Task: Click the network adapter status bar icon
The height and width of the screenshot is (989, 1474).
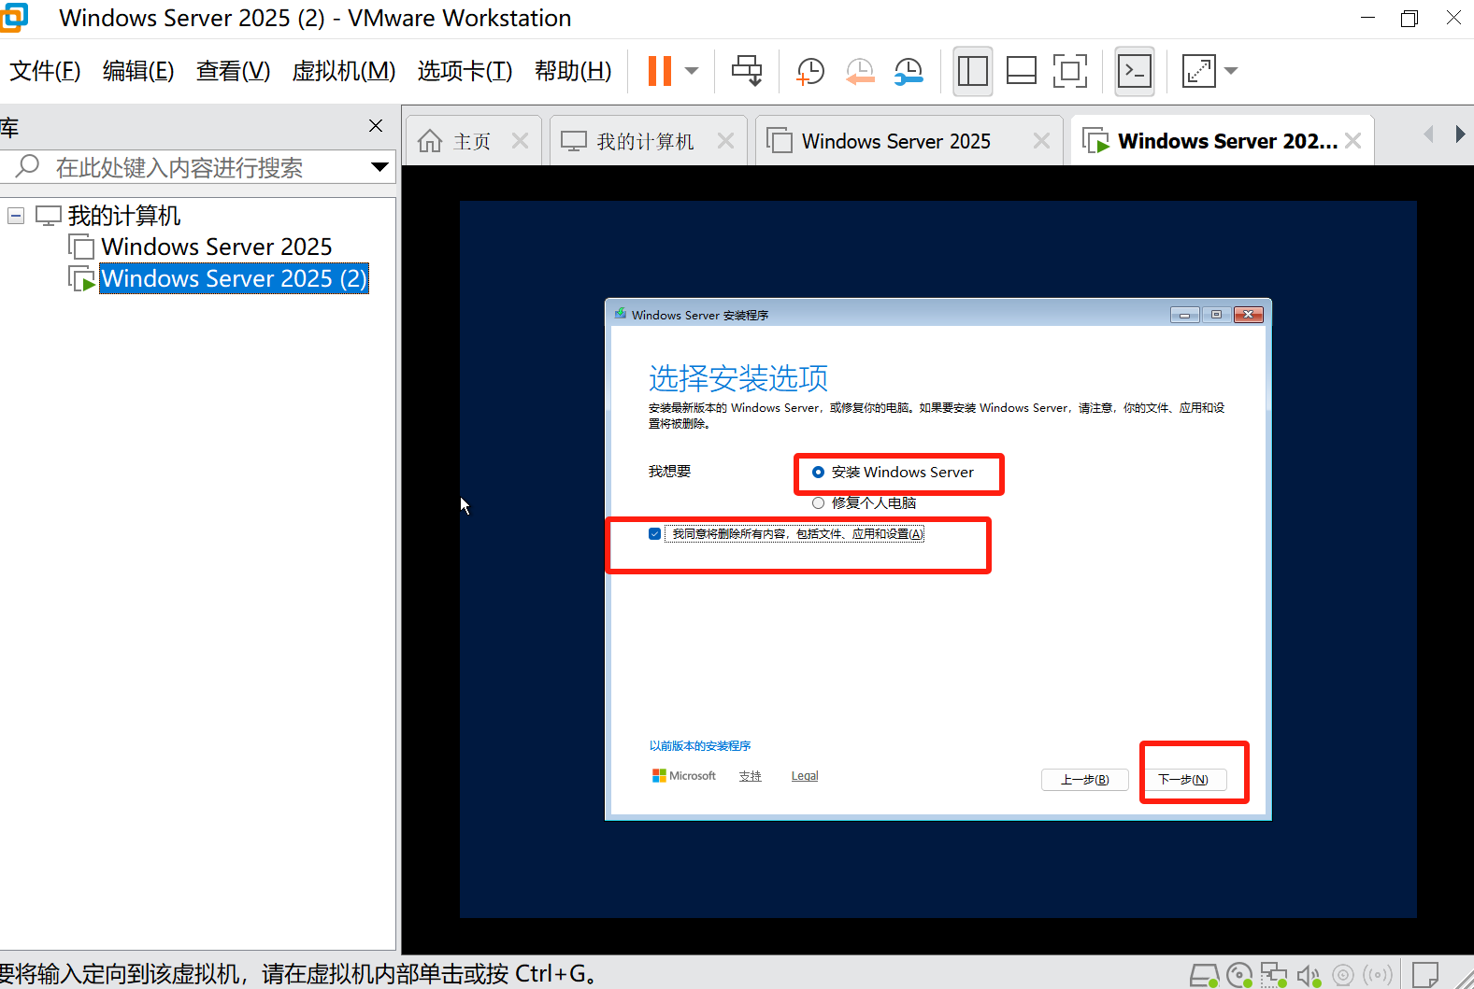Action: (1273, 976)
